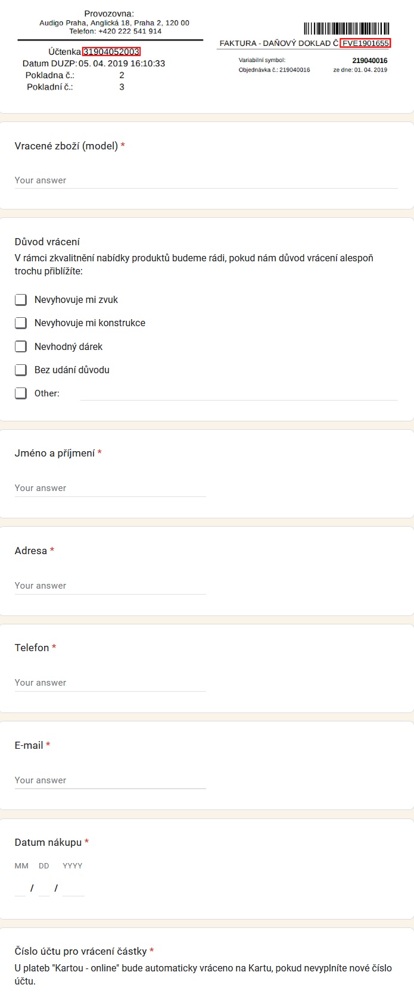Focus the MM month field of Datum nákupu
The width and height of the screenshot is (414, 994).
tap(20, 888)
